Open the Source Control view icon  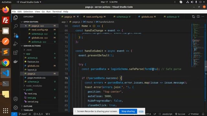[x=16, y=35]
